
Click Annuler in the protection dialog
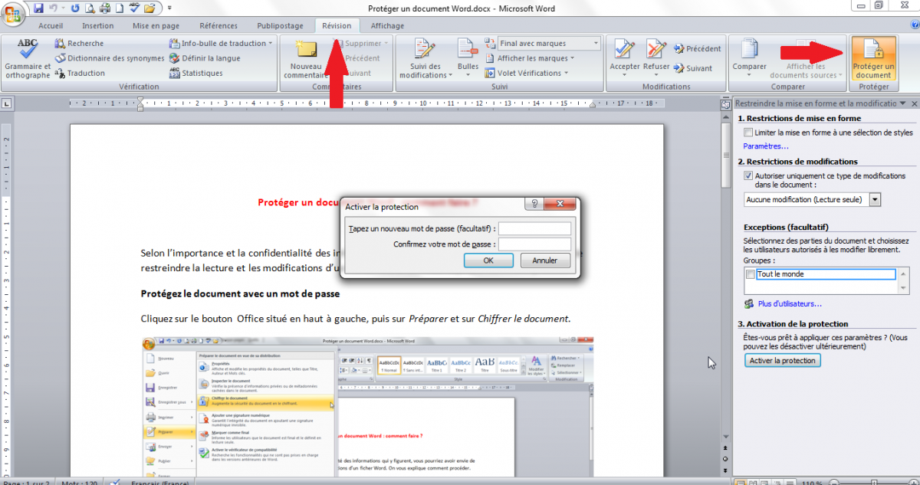coord(545,261)
